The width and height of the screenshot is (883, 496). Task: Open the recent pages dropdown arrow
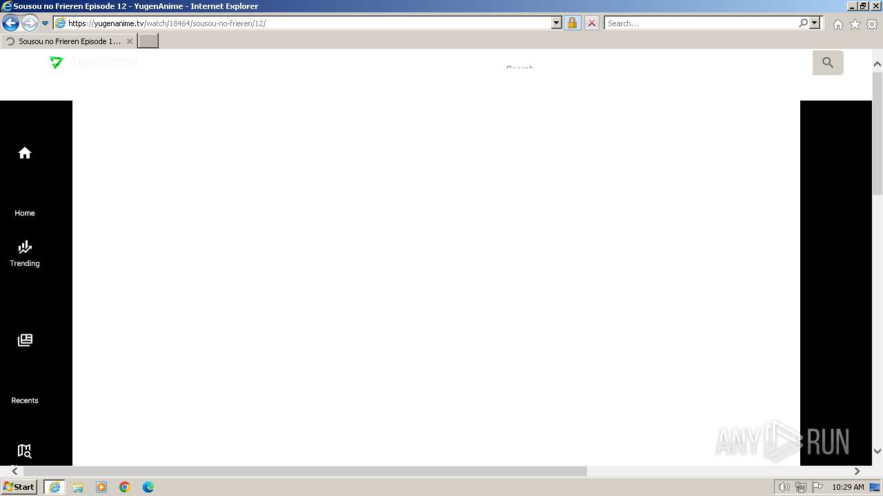(x=46, y=23)
